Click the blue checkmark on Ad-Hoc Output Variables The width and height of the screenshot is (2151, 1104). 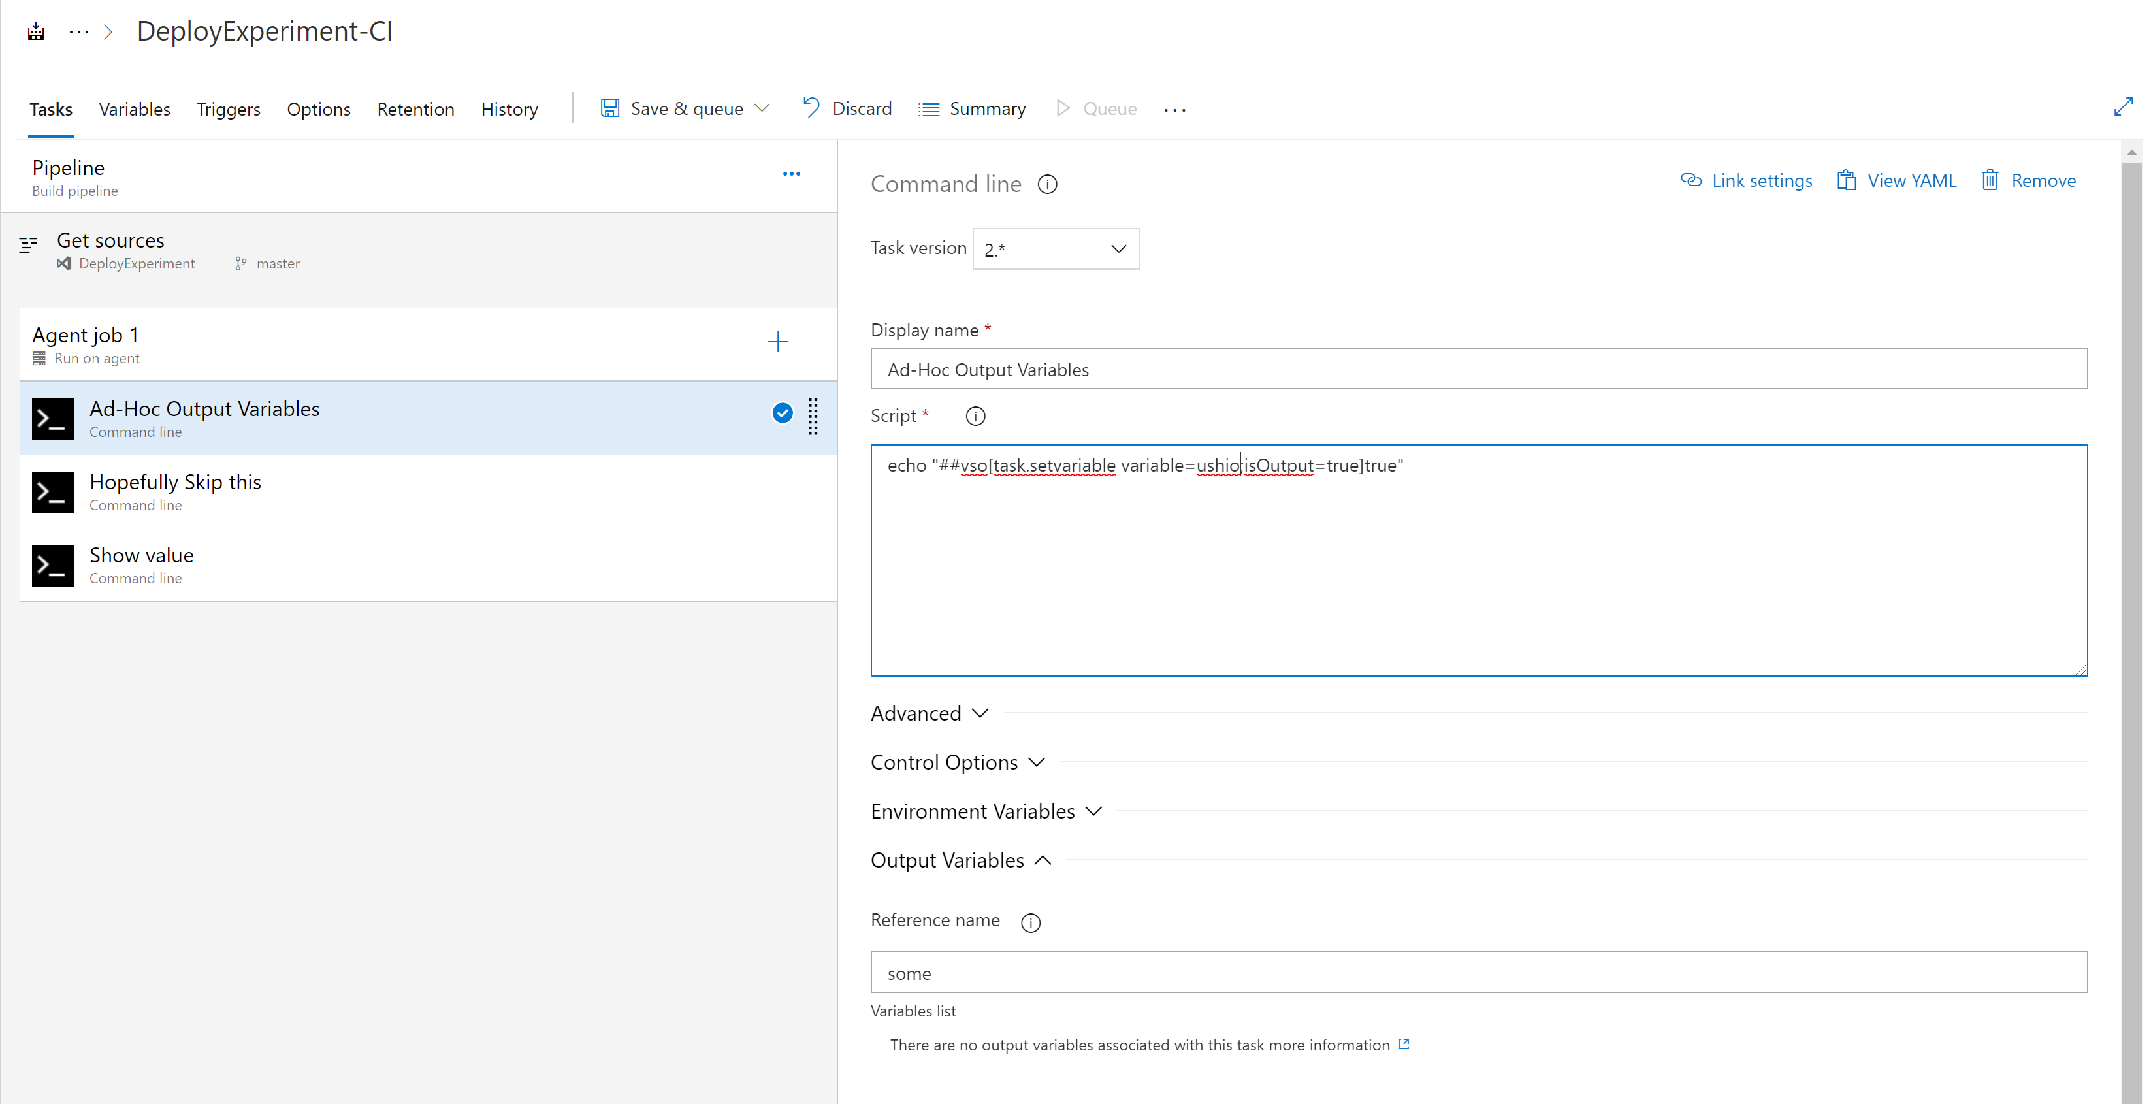click(x=783, y=414)
